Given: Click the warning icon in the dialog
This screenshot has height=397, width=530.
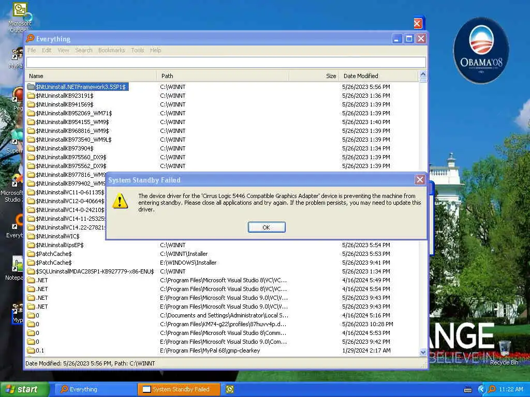Looking at the screenshot, I should [x=120, y=201].
